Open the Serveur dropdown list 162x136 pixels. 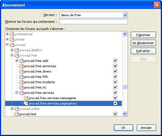(x=125, y=15)
